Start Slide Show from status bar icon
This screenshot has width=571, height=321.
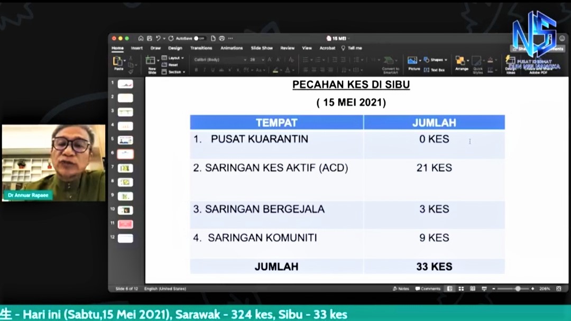click(x=484, y=289)
